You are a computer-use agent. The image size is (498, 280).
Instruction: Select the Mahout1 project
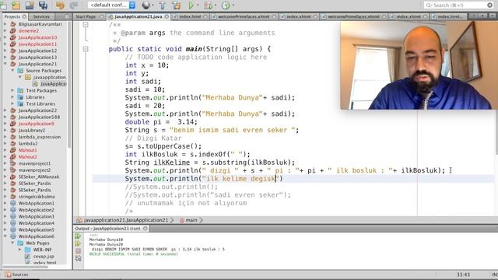click(28, 150)
